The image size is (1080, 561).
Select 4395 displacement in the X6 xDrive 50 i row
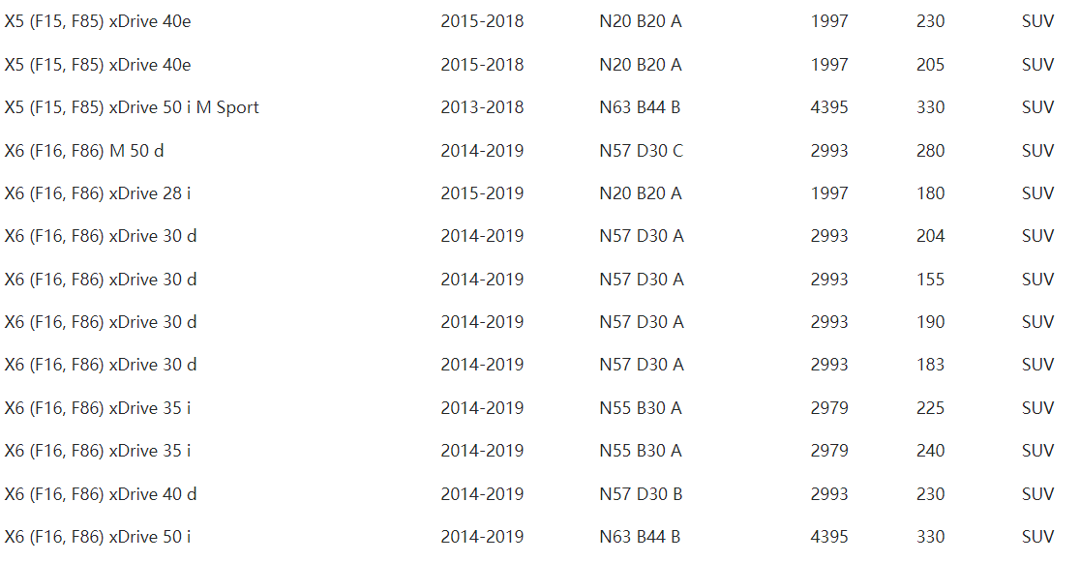[x=829, y=537]
